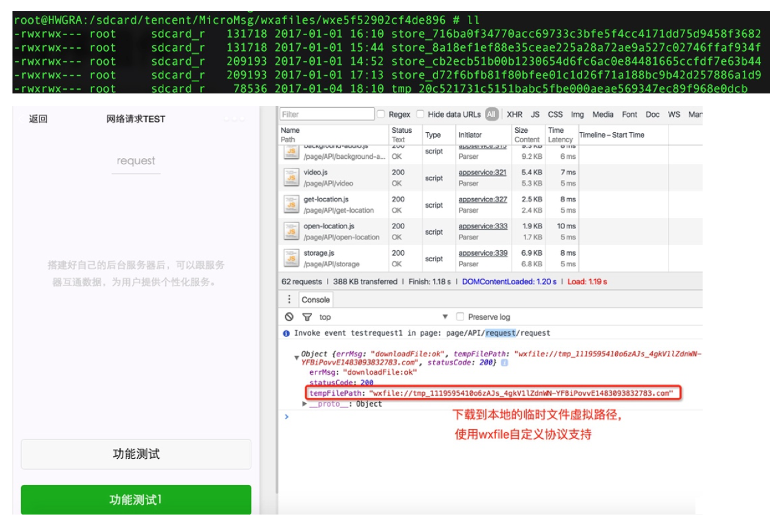
Task: Sort by the Status column header
Action: (x=405, y=135)
